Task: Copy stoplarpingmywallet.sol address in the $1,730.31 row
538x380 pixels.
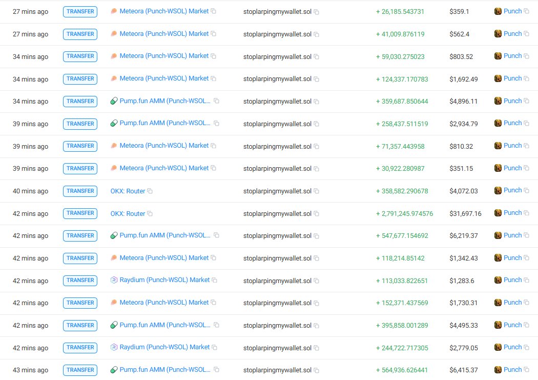Action: click(316, 303)
